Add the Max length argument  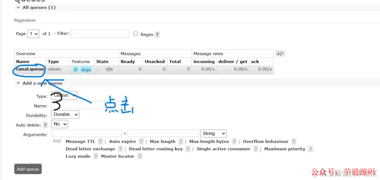pyautogui.click(x=163, y=142)
